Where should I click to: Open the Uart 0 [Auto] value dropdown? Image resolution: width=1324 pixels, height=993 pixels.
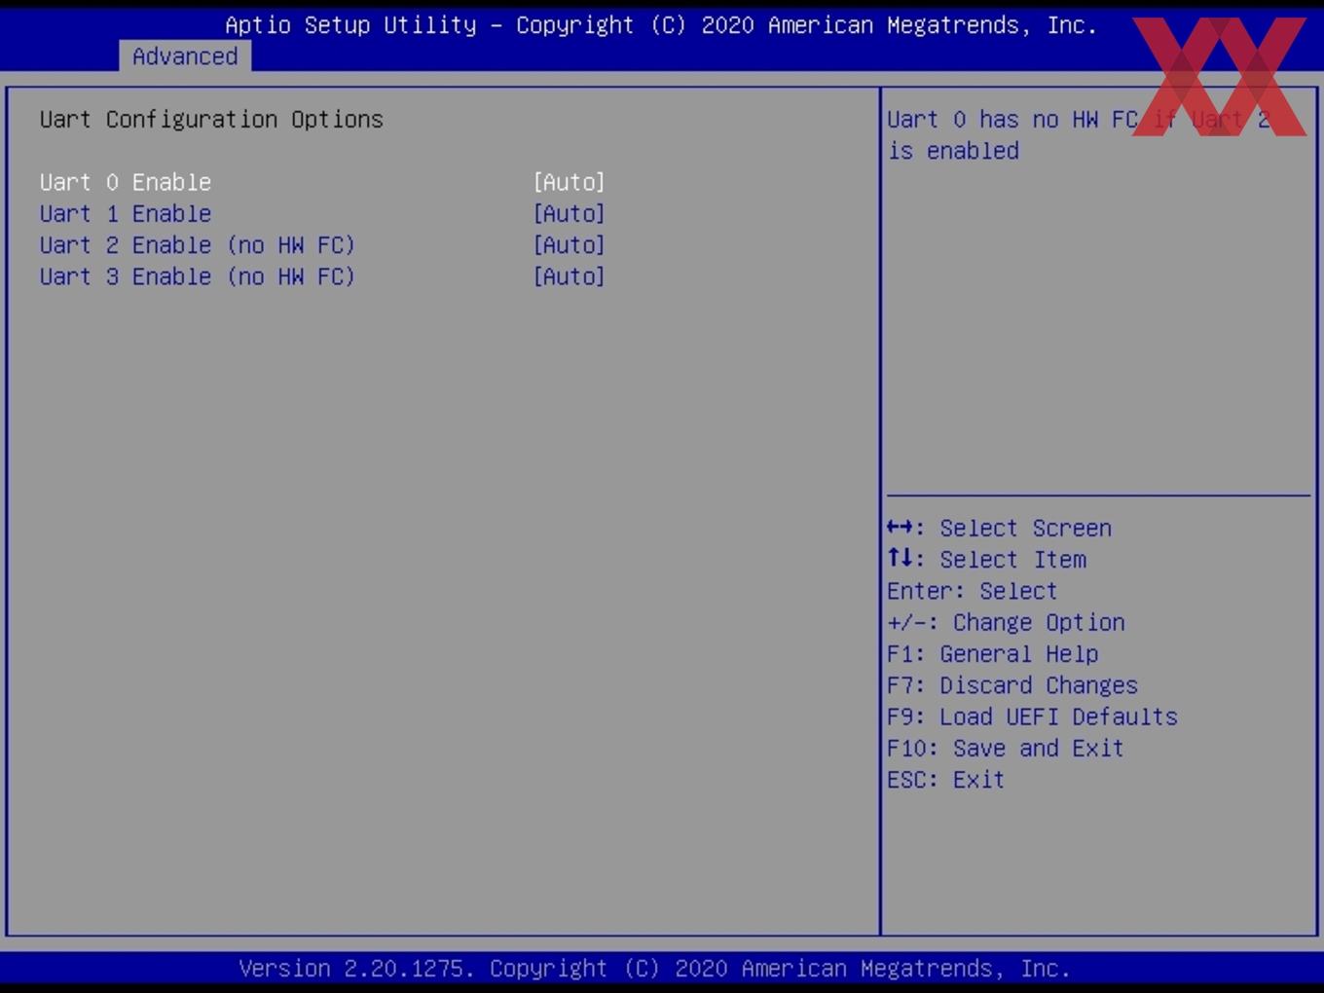point(570,182)
